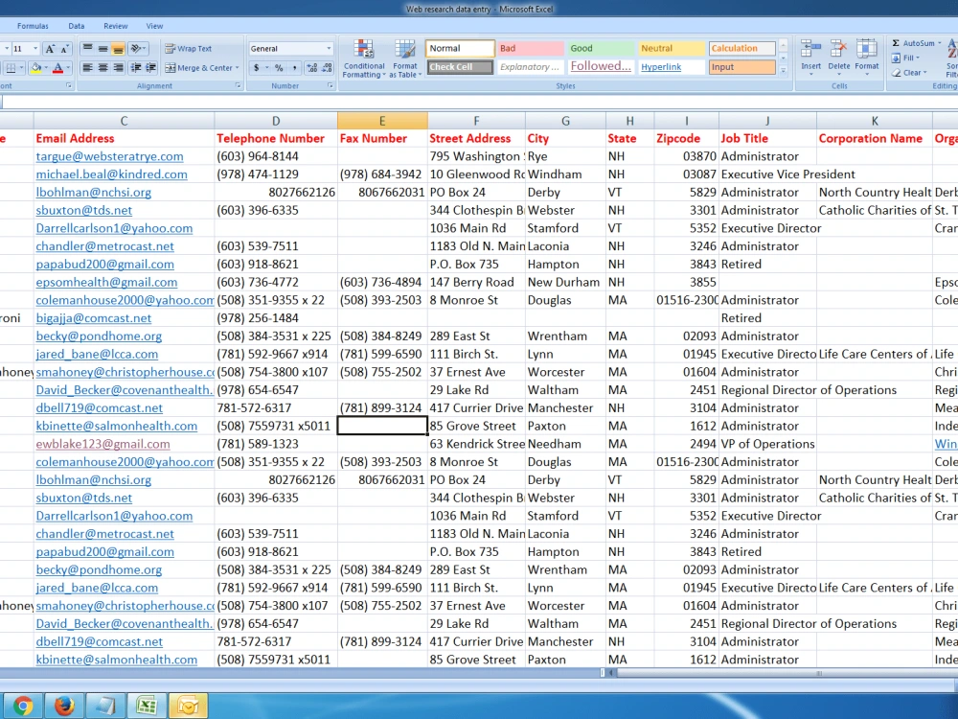Align text right in cell
The width and height of the screenshot is (958, 719).
point(118,68)
